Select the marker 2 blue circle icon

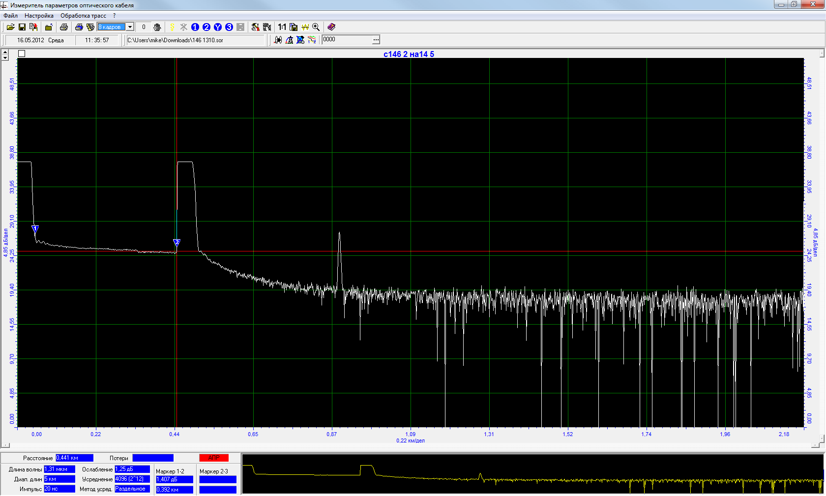pyautogui.click(x=206, y=27)
